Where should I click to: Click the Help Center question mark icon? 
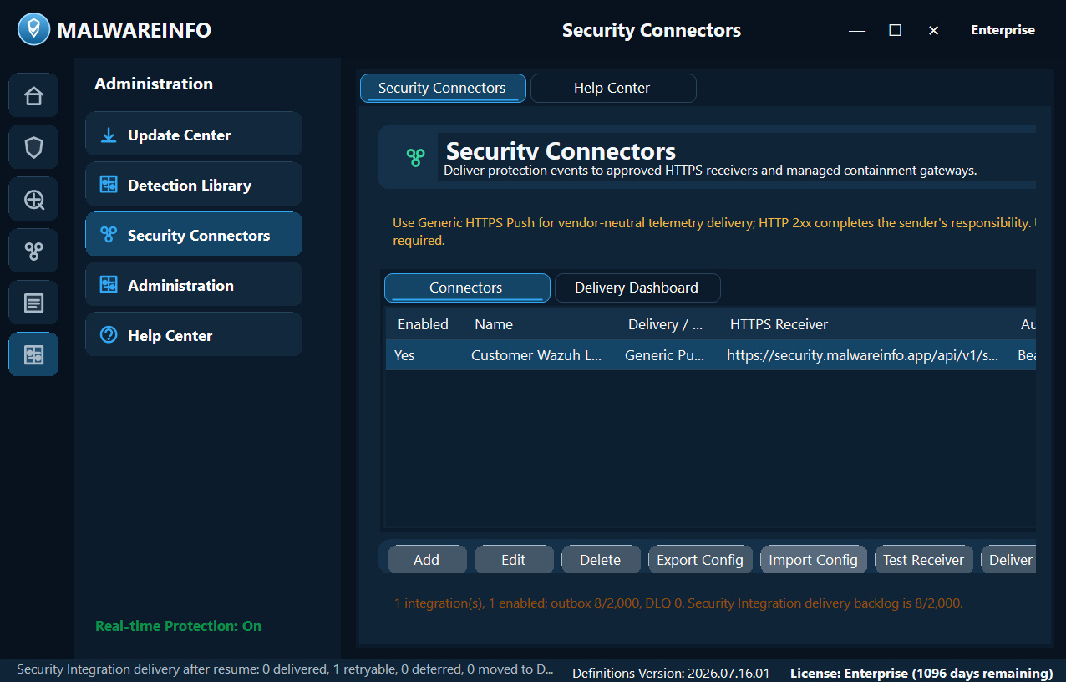point(109,335)
